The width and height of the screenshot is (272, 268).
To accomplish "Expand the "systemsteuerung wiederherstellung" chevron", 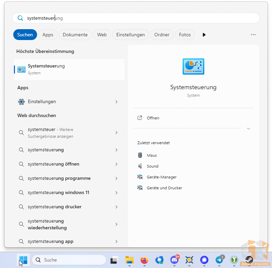I will tap(116, 224).
